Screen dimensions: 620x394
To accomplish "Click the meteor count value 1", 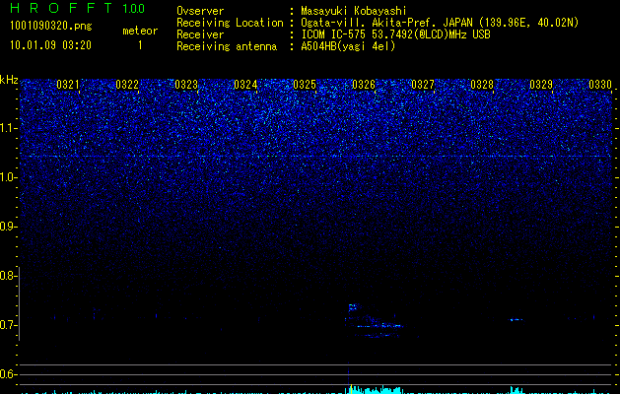I will click(x=140, y=45).
